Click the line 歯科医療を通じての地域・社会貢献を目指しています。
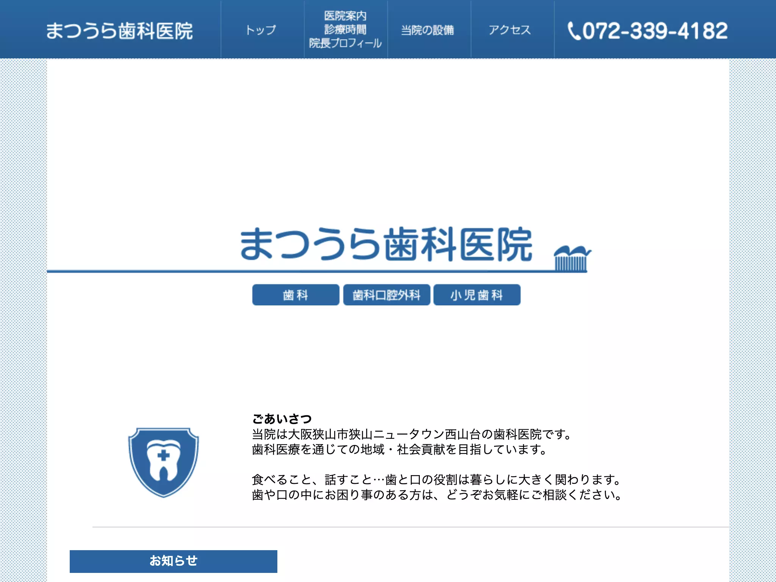 point(400,449)
